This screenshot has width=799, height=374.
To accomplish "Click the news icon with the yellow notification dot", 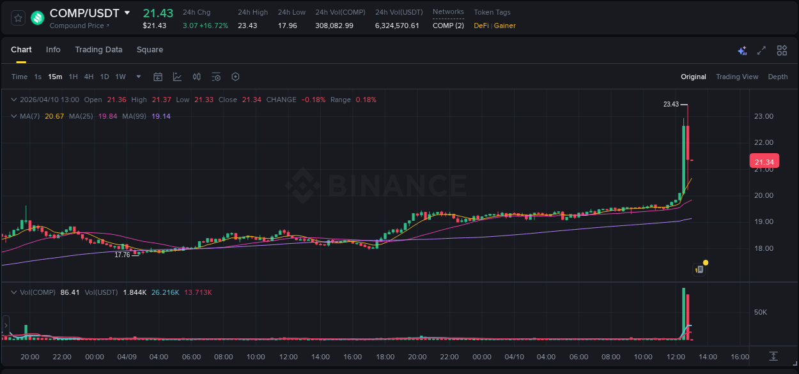I will tap(699, 267).
